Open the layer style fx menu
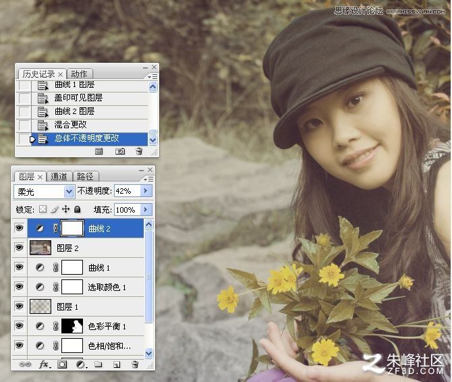The width and height of the screenshot is (452, 382). (x=45, y=364)
